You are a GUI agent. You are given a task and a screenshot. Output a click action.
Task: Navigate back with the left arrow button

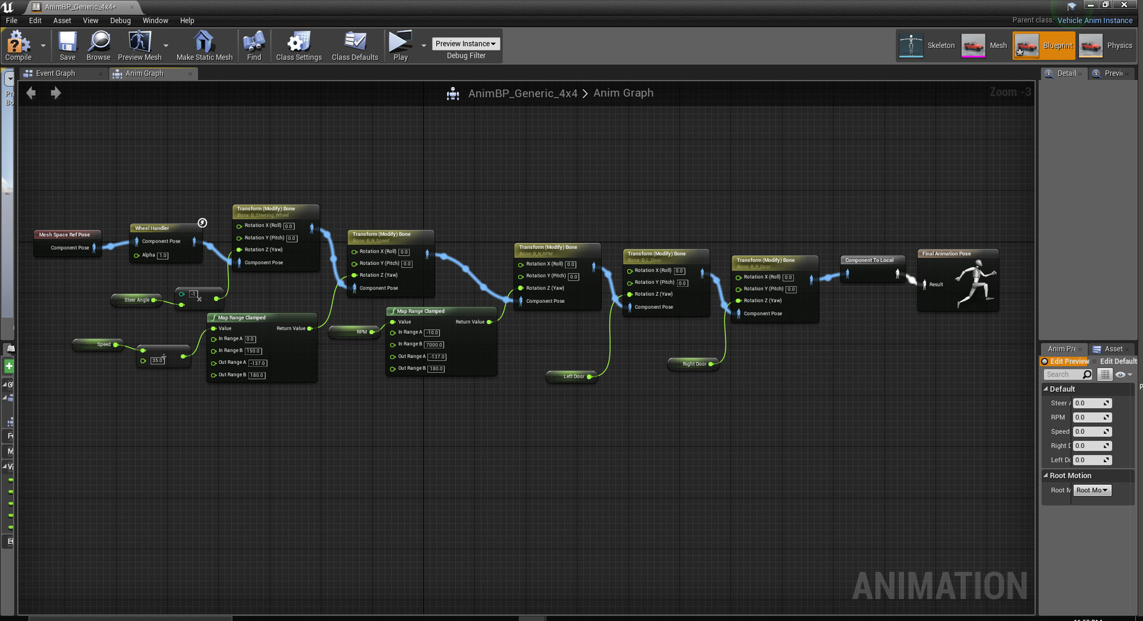coord(31,93)
